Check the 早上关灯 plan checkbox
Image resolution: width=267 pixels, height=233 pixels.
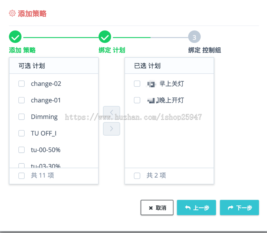point(137,83)
